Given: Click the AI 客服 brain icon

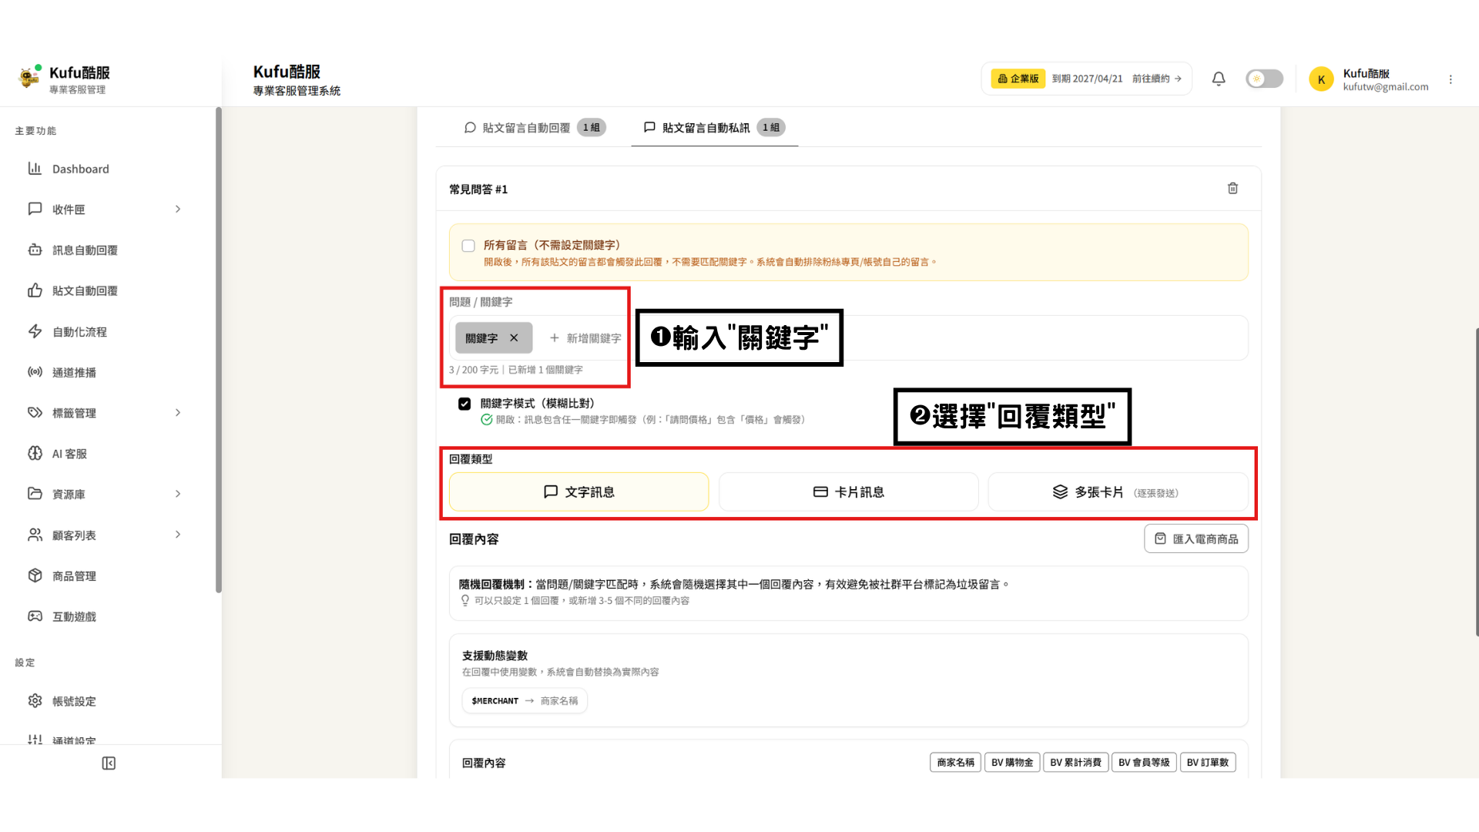Looking at the screenshot, I should click(x=35, y=453).
